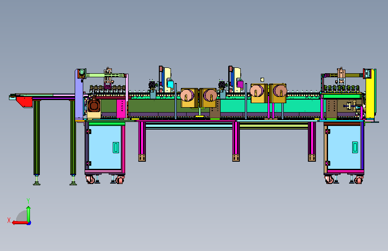This screenshot has height=251, width=388.
Task: Click the red 'X' axis label
Action: (x=9, y=220)
